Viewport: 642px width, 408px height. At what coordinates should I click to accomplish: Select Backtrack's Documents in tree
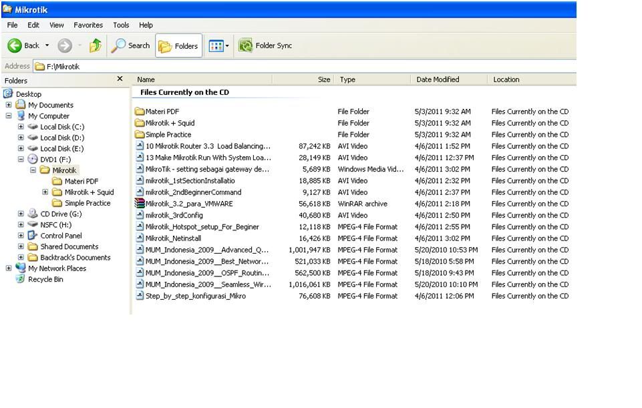[75, 257]
